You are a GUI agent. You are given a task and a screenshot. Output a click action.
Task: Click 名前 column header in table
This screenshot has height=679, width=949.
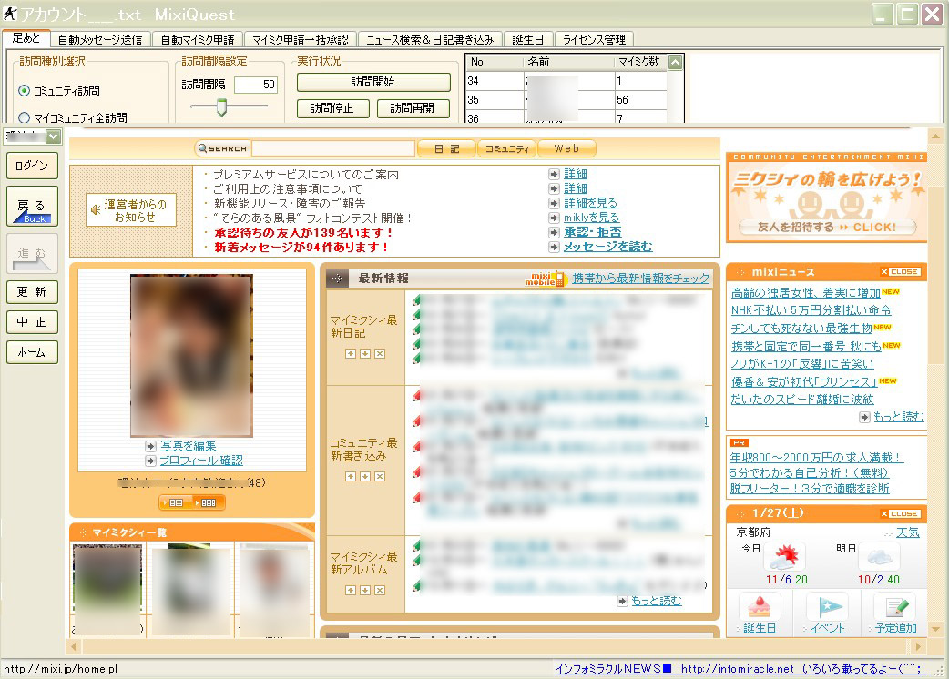(568, 62)
